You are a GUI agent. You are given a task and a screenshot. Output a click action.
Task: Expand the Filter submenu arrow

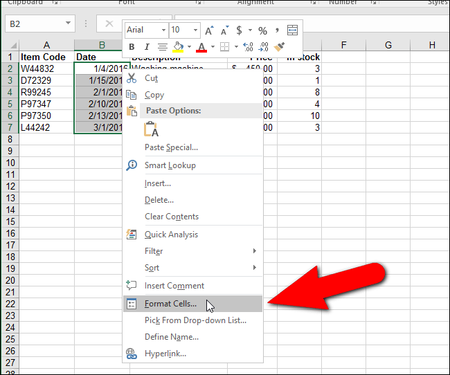point(255,250)
